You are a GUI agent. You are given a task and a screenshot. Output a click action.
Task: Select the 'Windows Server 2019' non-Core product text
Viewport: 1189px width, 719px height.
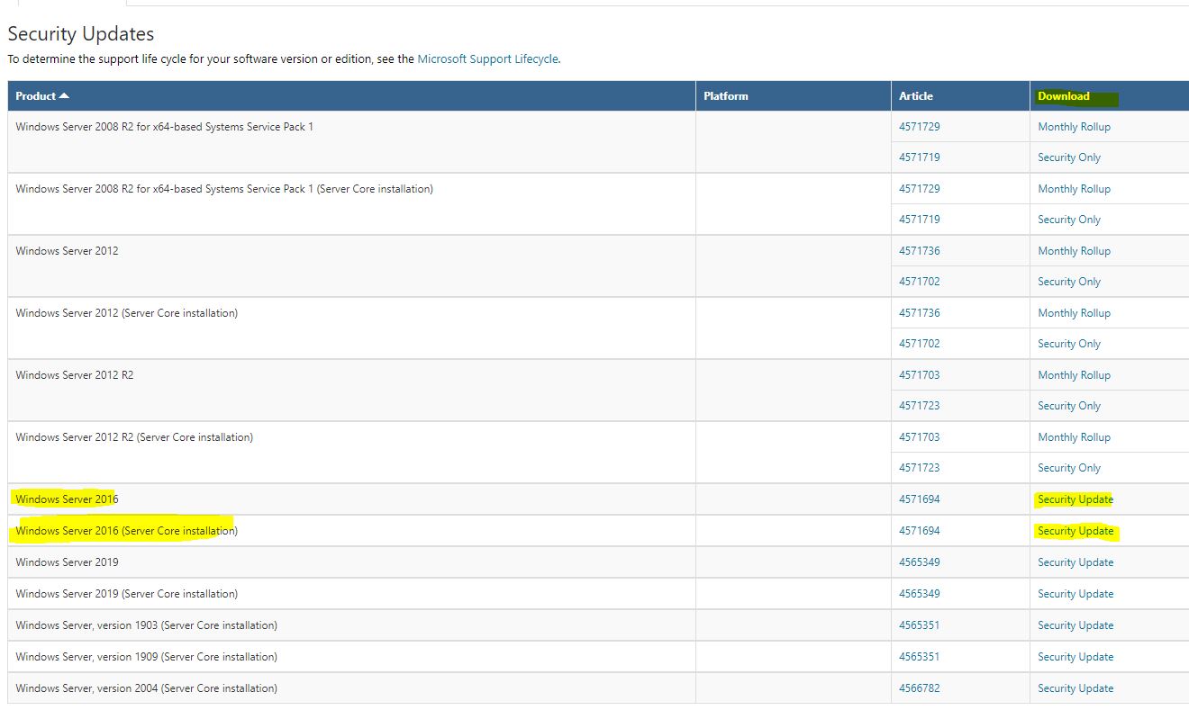[67, 562]
